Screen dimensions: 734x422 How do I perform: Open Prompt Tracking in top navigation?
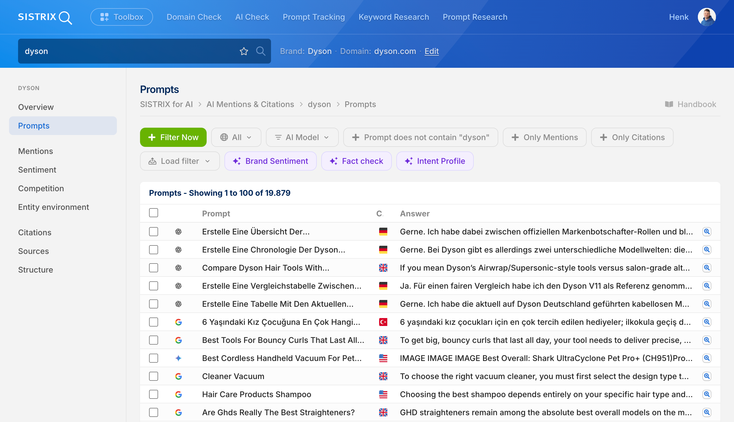(x=314, y=17)
